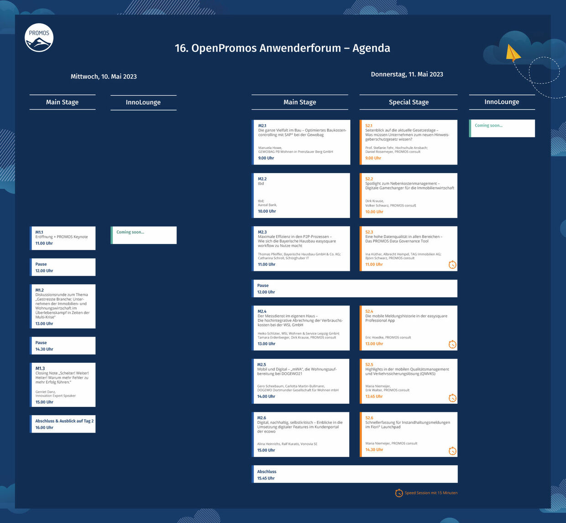Open the M1.1 Eröffnung + PROMOS Keynote session
This screenshot has width=566, height=523.
[x=63, y=238]
